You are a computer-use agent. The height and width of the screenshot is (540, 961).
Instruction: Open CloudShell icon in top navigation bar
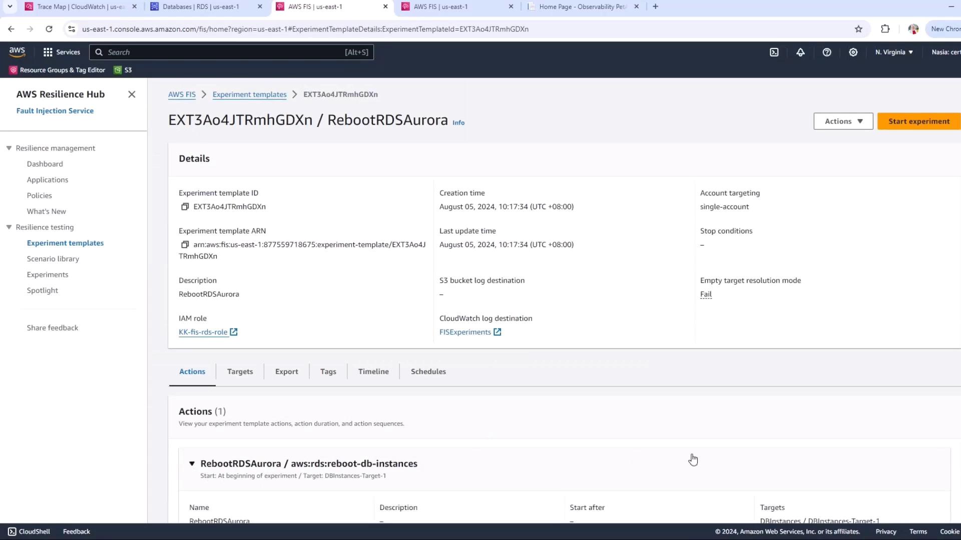click(x=774, y=52)
